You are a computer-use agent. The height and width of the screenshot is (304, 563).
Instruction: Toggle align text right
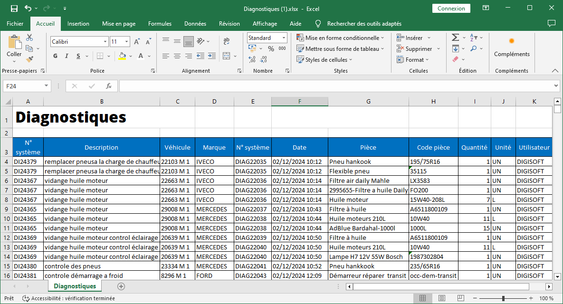(x=189, y=56)
